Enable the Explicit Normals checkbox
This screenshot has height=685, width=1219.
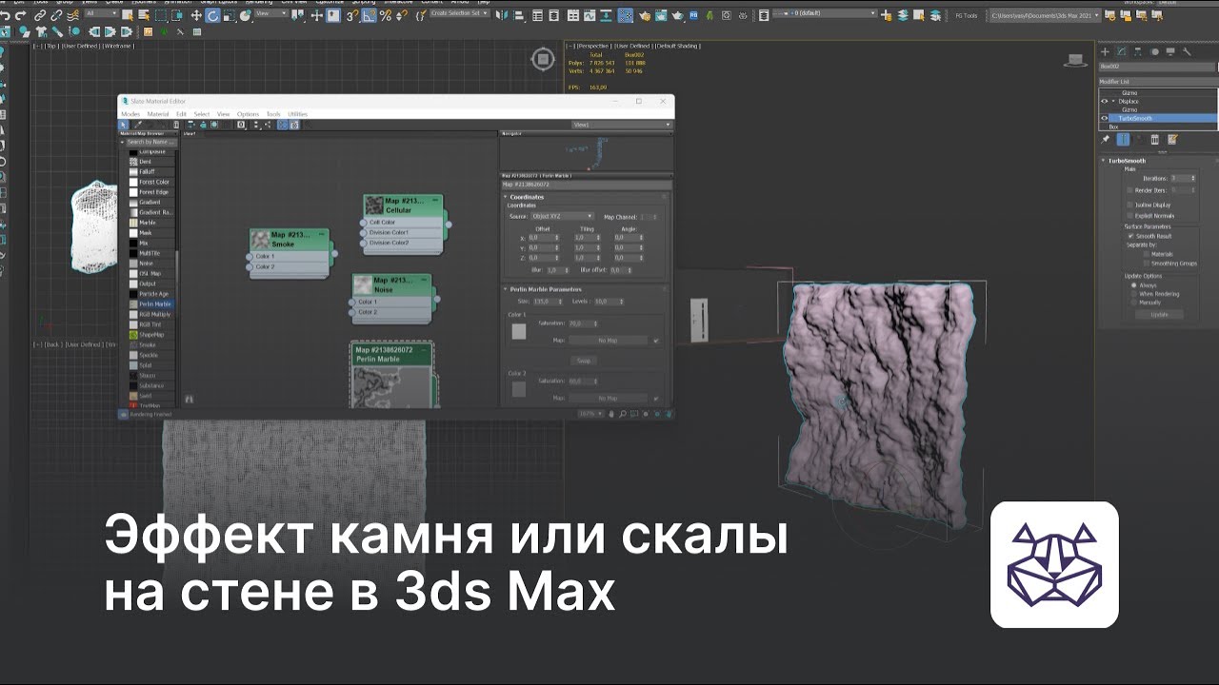[1130, 216]
